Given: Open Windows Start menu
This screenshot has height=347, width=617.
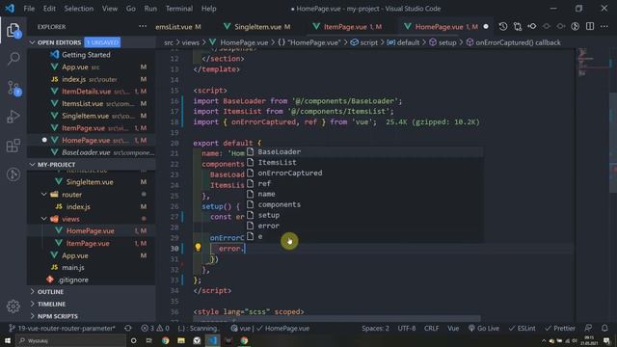Looking at the screenshot, I should (x=8, y=340).
